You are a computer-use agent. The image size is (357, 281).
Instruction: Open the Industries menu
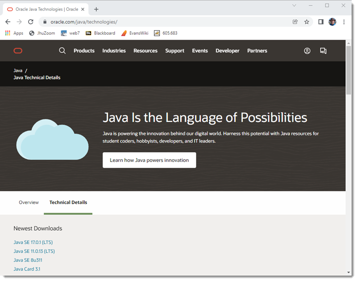pos(114,51)
